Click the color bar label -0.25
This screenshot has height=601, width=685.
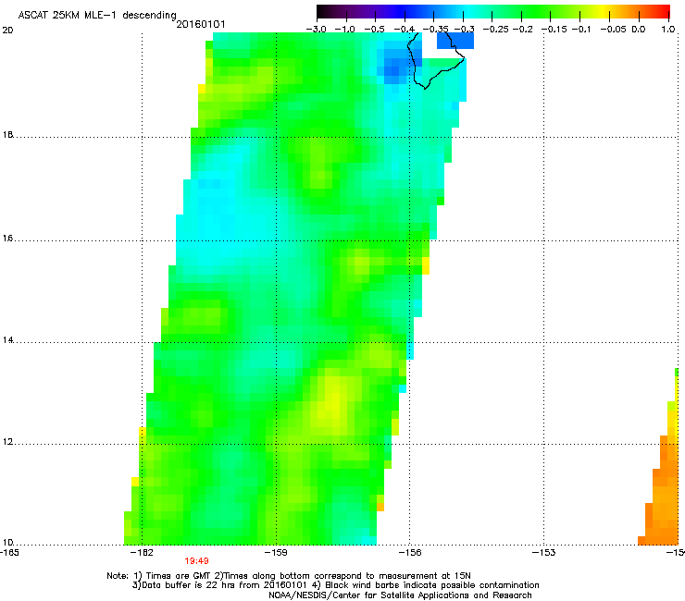(495, 30)
